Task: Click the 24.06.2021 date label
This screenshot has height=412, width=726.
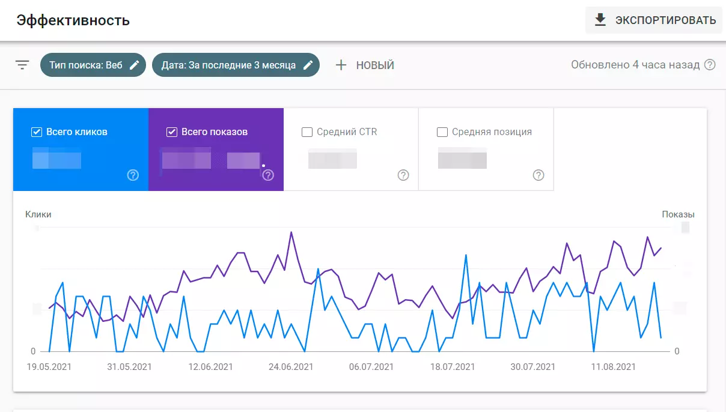Action: tap(291, 366)
